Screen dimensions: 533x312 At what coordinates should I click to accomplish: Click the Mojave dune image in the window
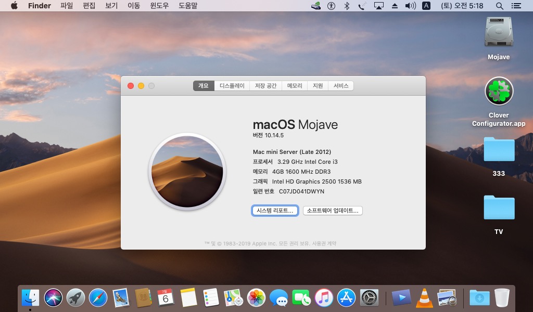187,172
